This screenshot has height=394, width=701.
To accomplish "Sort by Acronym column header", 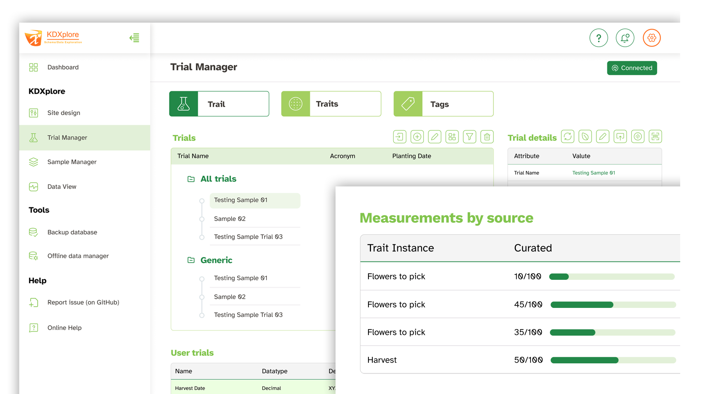I will pos(342,156).
